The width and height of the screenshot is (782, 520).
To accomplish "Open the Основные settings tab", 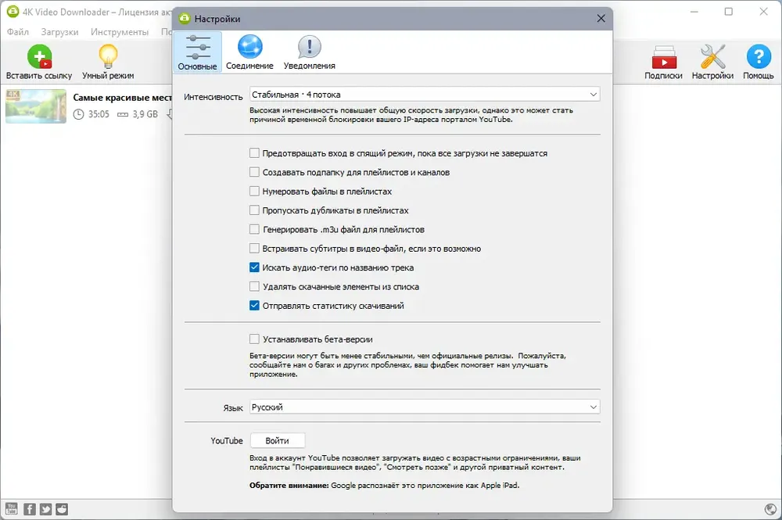I will (198, 52).
